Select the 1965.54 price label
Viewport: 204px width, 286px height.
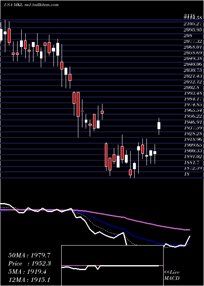point(193,111)
